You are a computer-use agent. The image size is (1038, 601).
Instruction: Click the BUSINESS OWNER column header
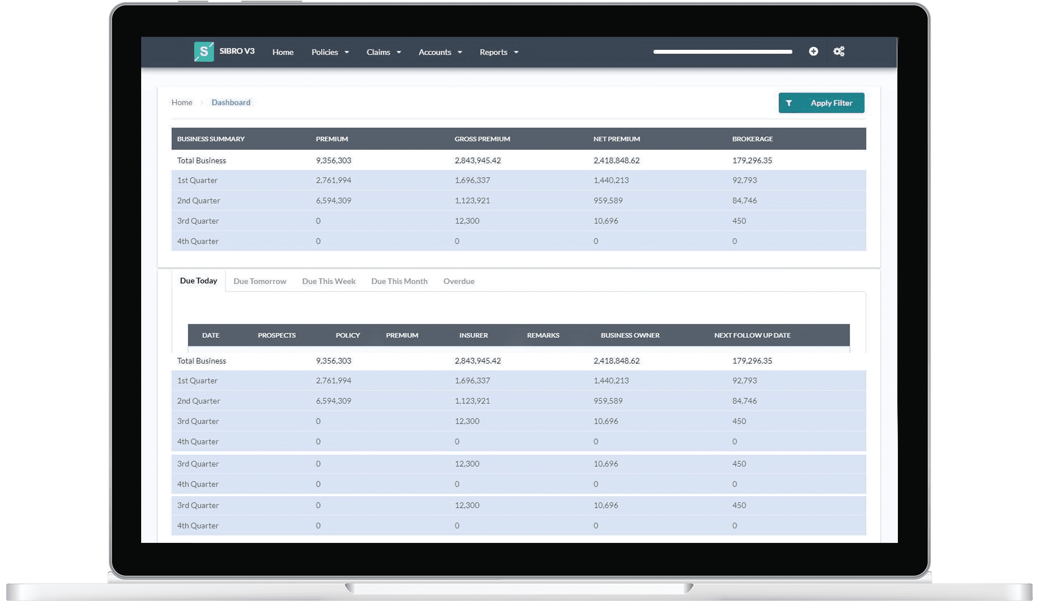pos(630,335)
